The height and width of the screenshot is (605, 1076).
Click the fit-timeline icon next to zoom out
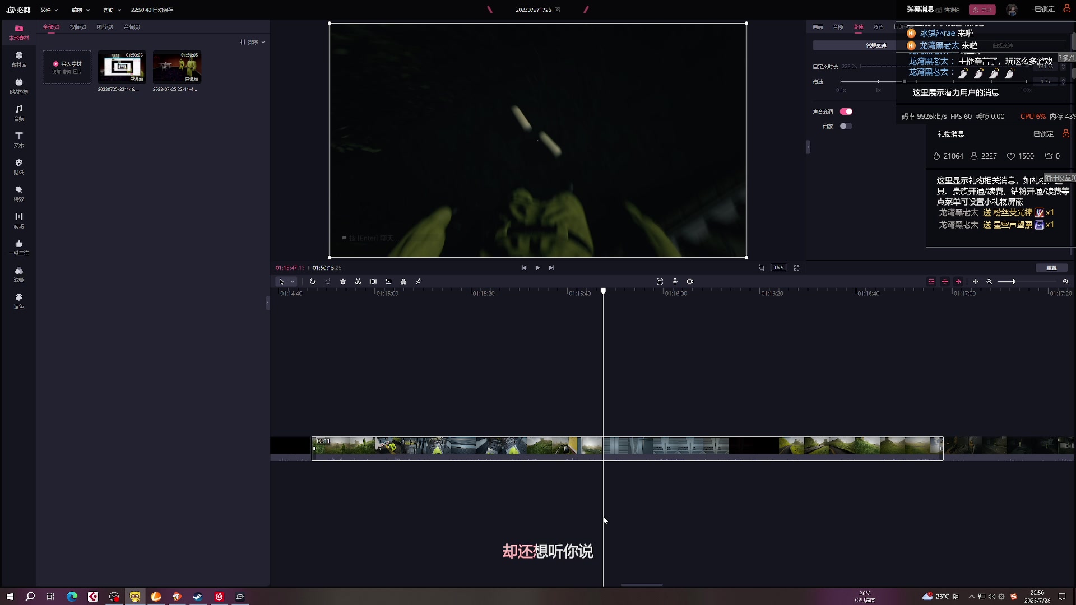click(x=976, y=282)
